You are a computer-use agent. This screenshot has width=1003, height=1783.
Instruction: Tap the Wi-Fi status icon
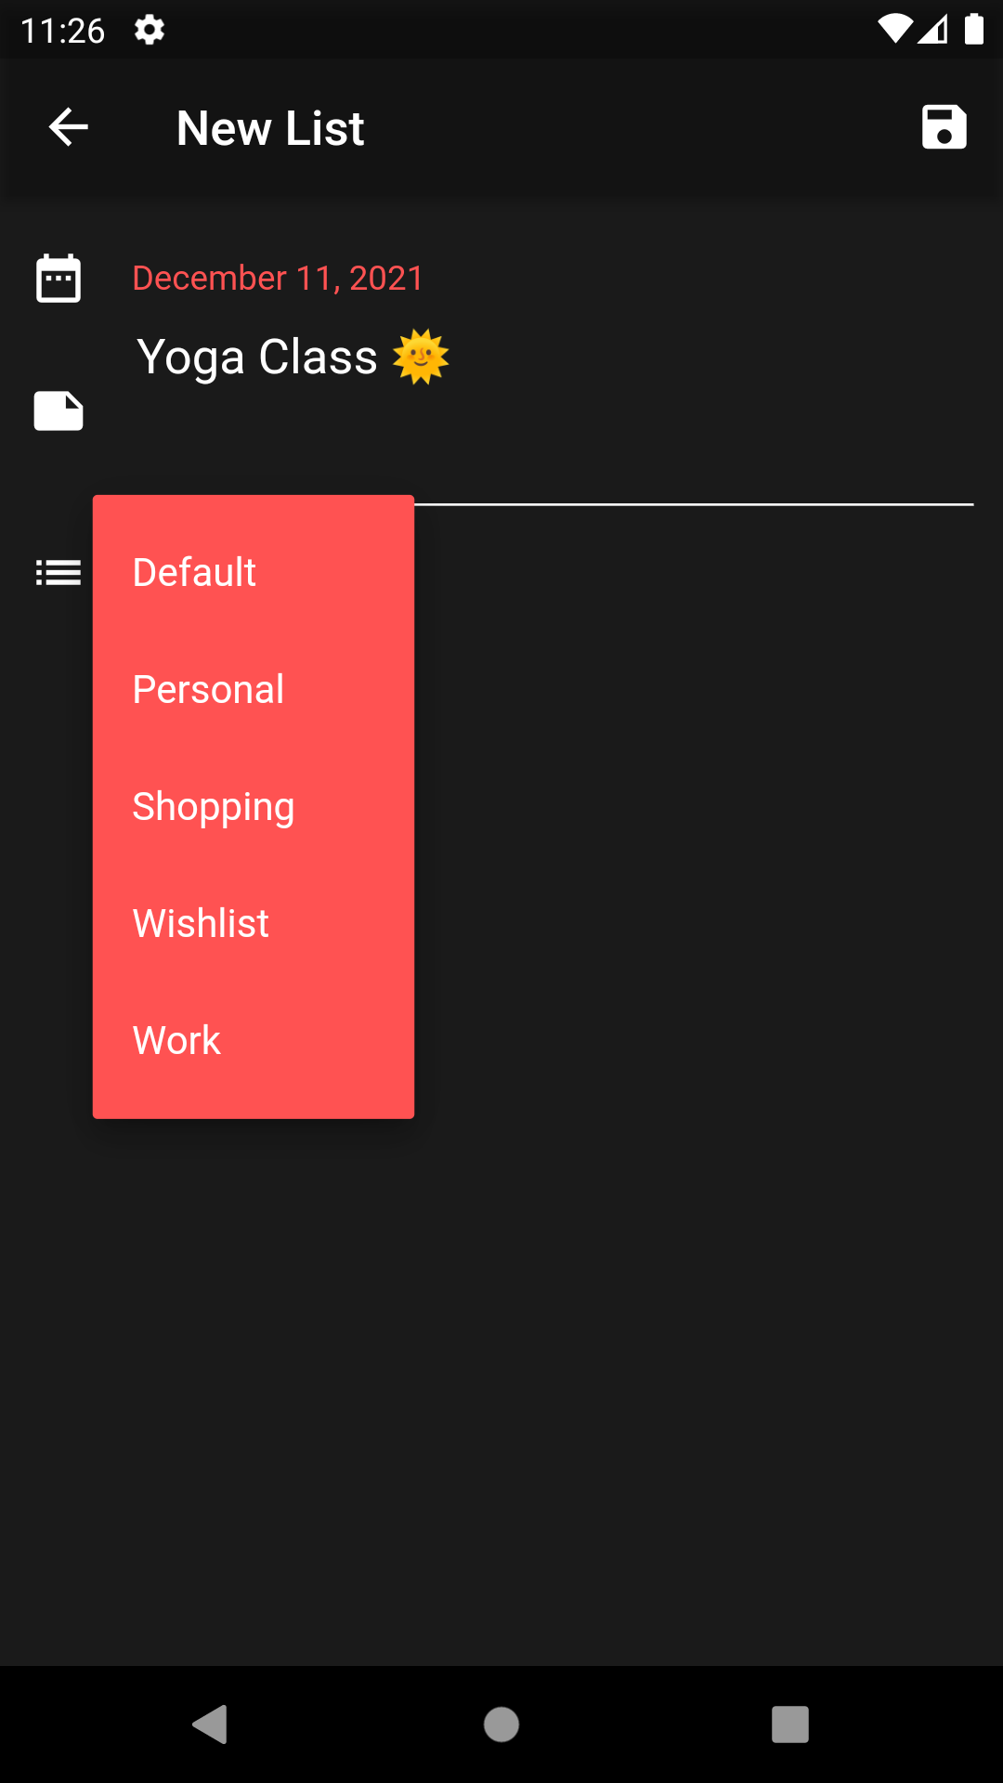click(894, 29)
